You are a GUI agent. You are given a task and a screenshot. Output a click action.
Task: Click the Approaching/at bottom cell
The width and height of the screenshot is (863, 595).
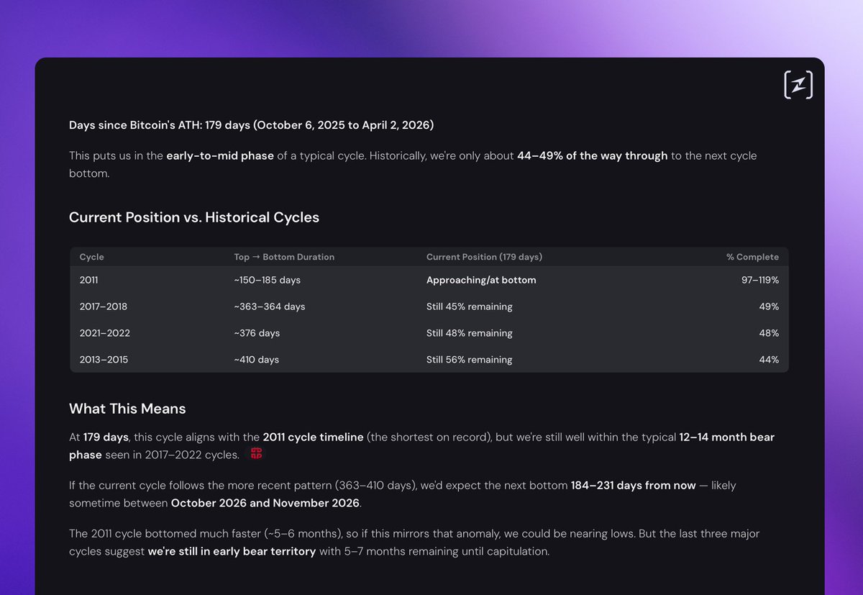(x=481, y=280)
